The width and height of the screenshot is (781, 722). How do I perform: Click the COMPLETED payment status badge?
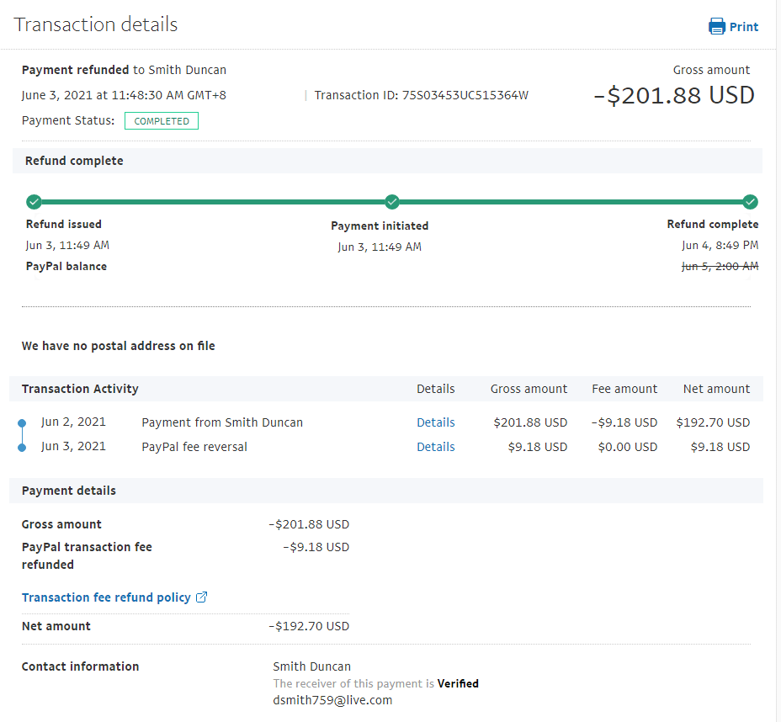162,121
